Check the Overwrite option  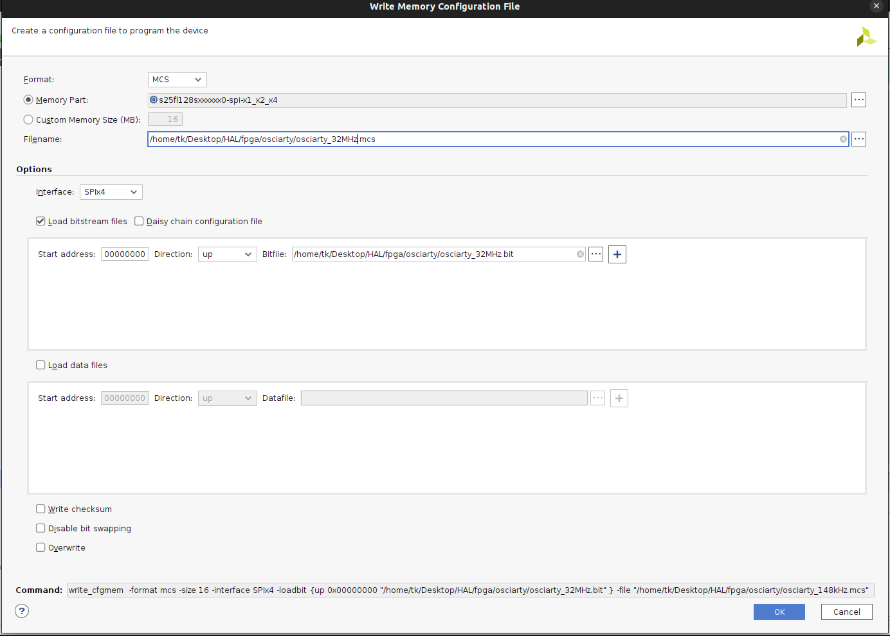41,547
